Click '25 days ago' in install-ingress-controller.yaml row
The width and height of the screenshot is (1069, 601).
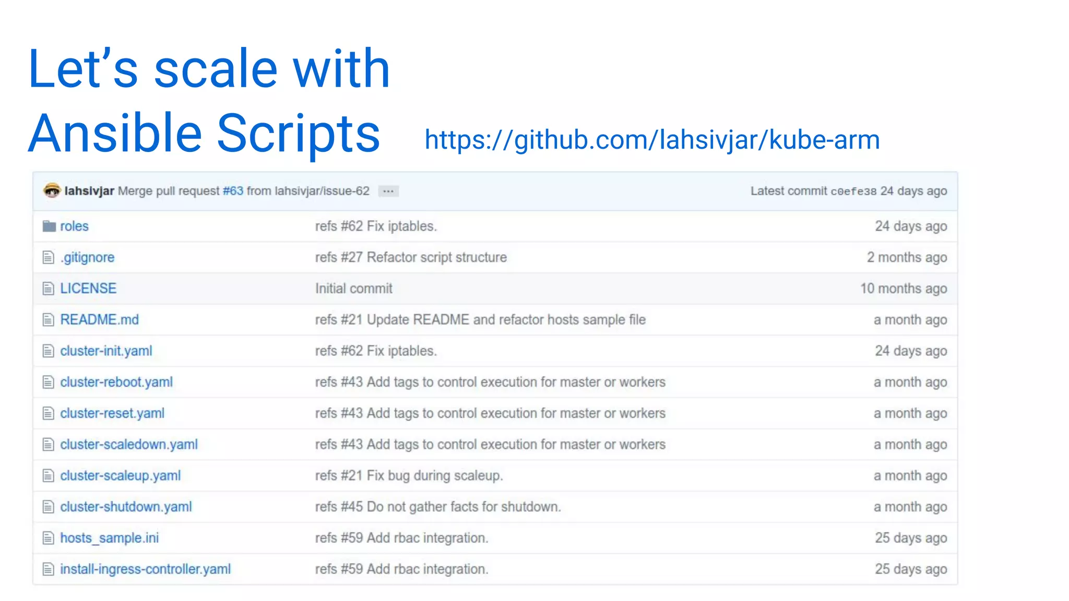[x=911, y=569]
